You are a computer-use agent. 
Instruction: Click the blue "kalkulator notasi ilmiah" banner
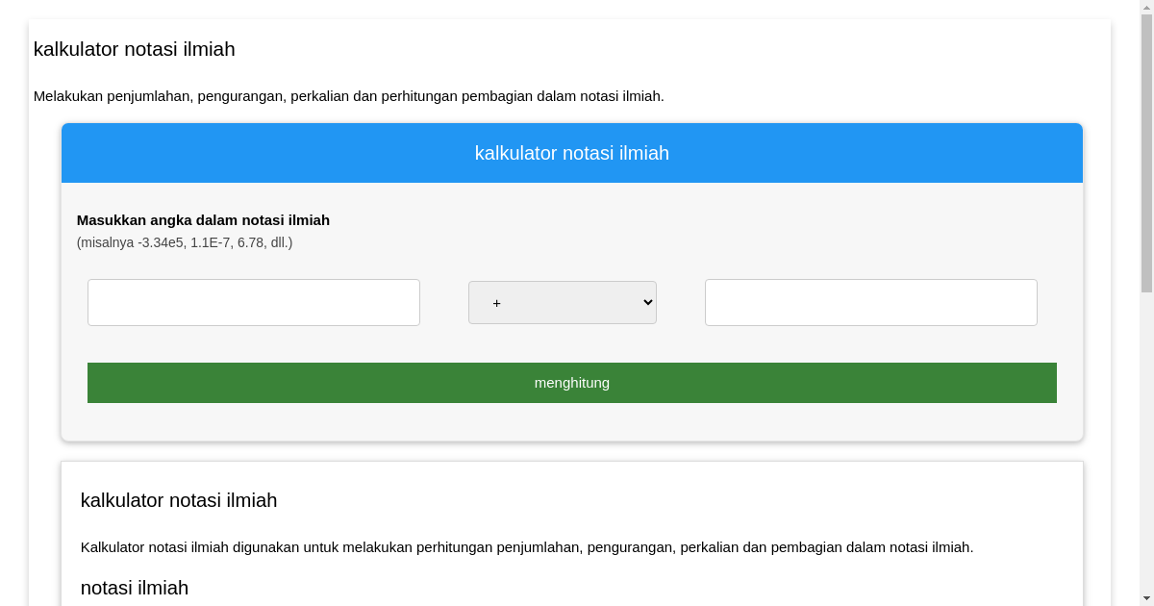click(x=571, y=152)
